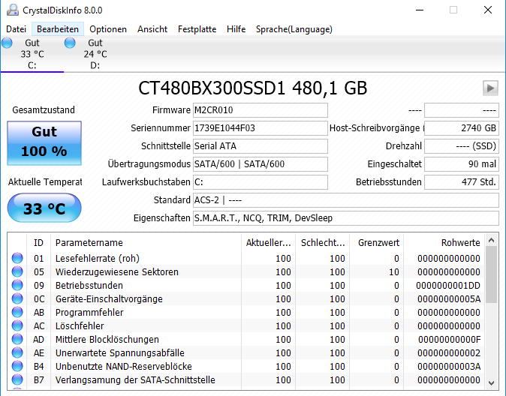Click the 33 °C temperature button
The width and height of the screenshot is (506, 396).
point(44,208)
